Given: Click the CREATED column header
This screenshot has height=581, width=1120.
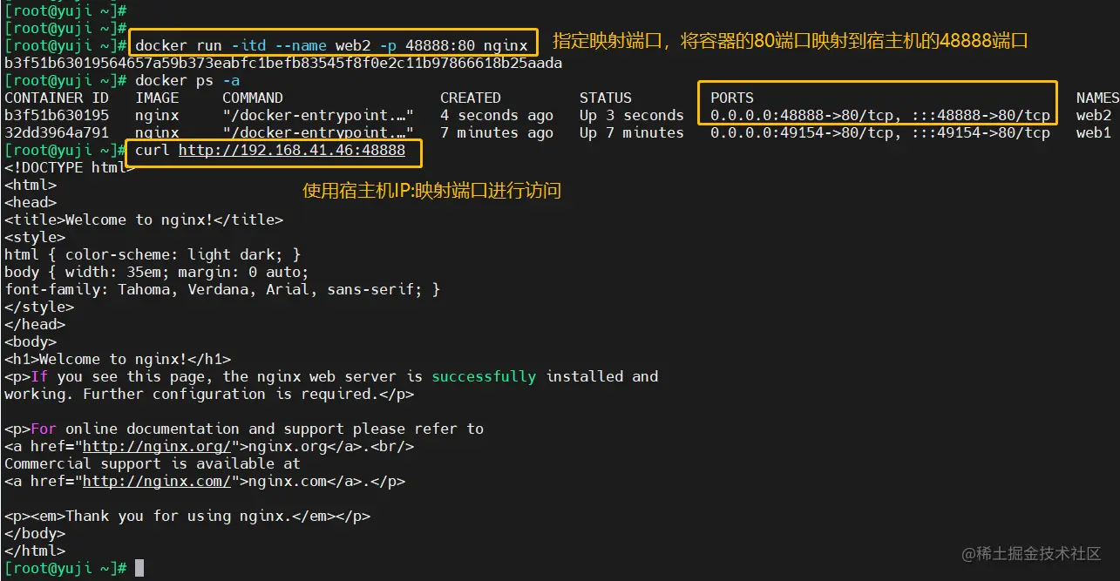Looking at the screenshot, I should [471, 98].
